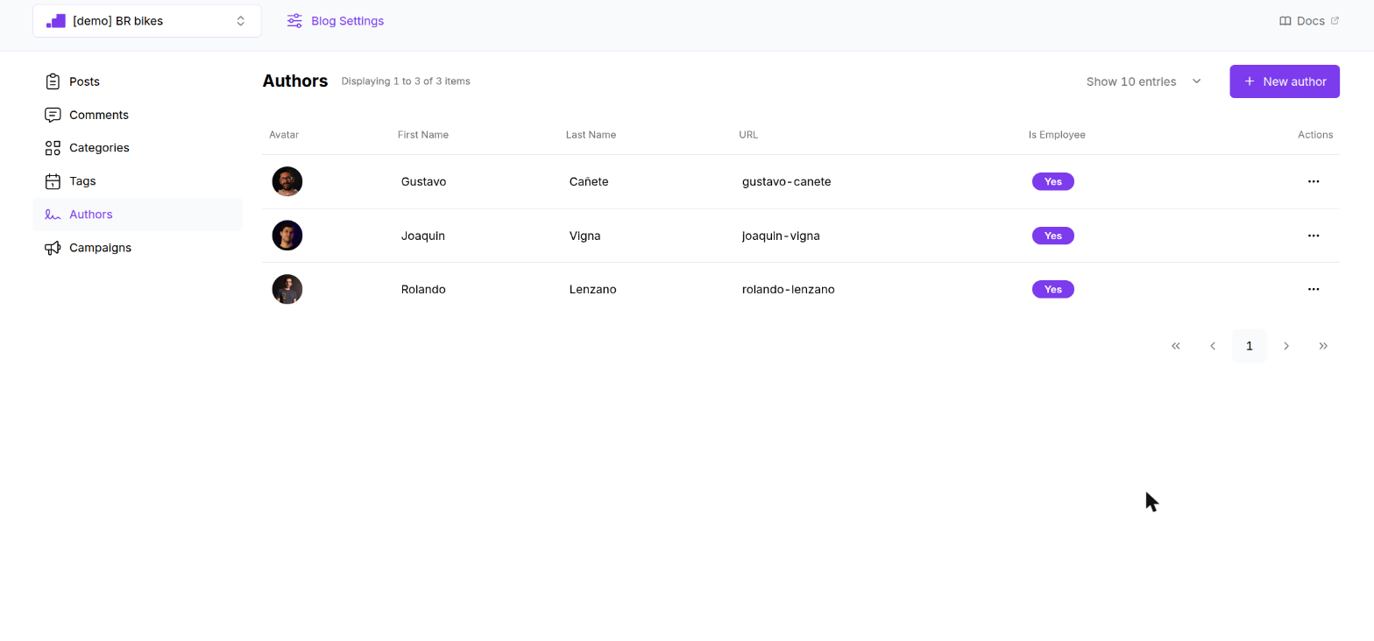Select page 1 in pagination
Image resolution: width=1374 pixels, height=641 pixels.
[x=1250, y=346]
